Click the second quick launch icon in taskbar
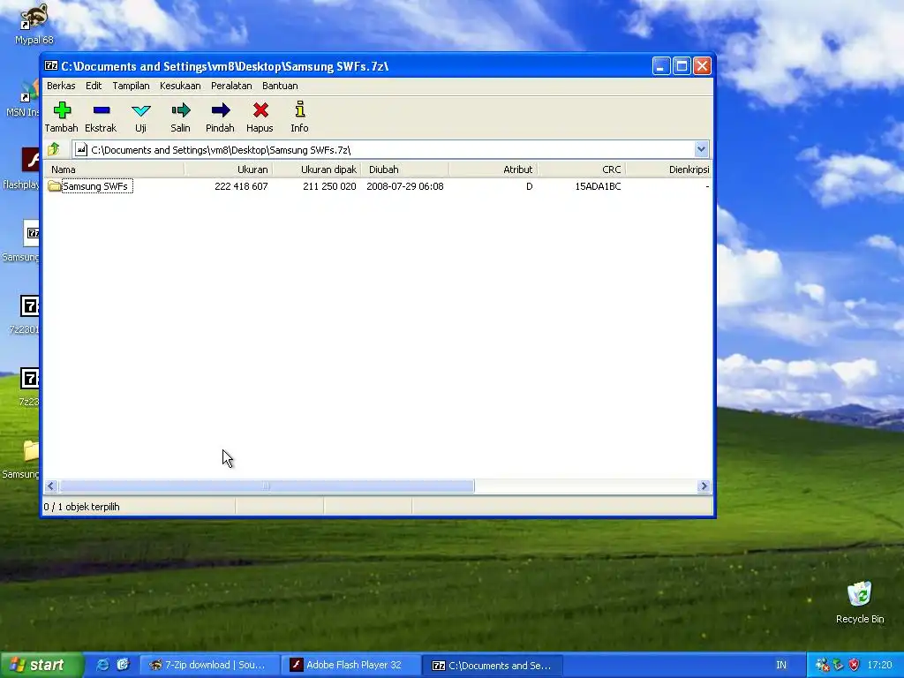 click(x=124, y=665)
